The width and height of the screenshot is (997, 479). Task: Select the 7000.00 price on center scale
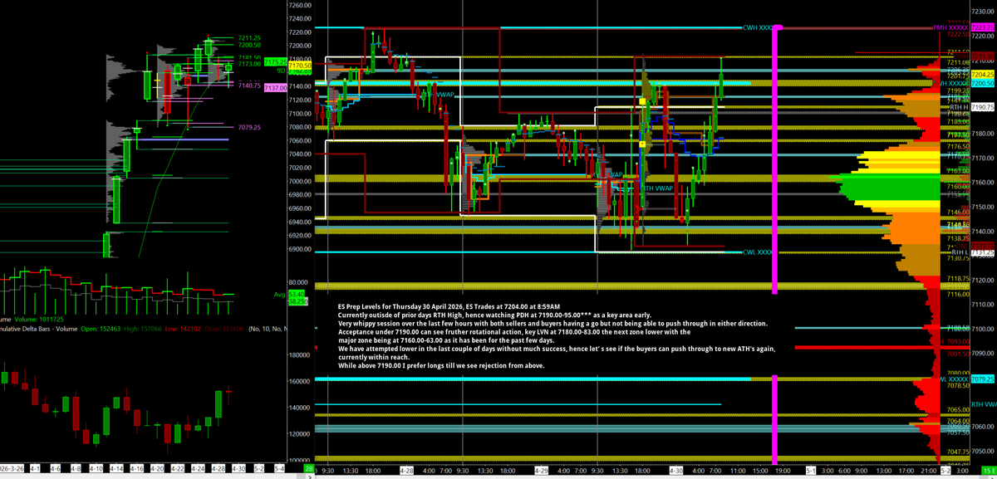300,181
